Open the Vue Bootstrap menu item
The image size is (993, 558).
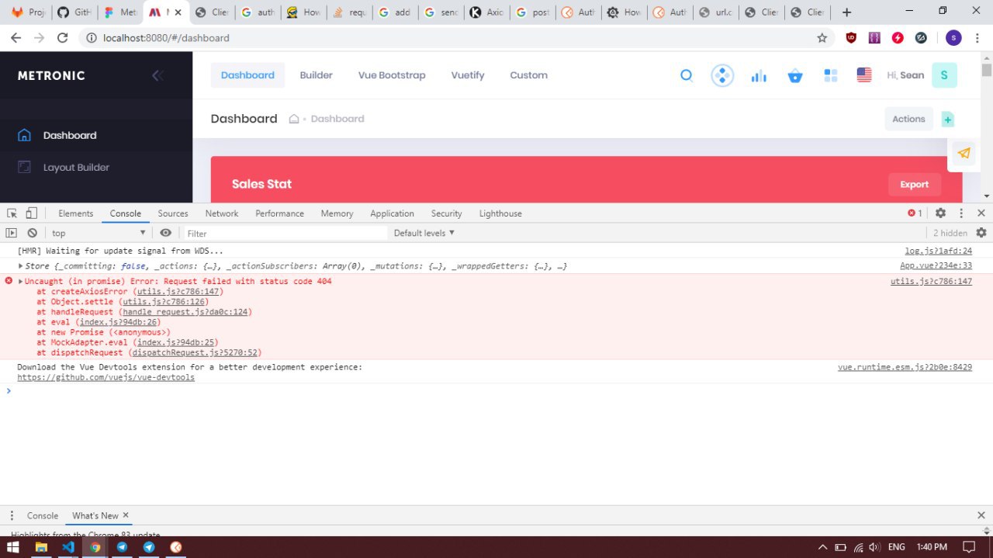coord(392,75)
